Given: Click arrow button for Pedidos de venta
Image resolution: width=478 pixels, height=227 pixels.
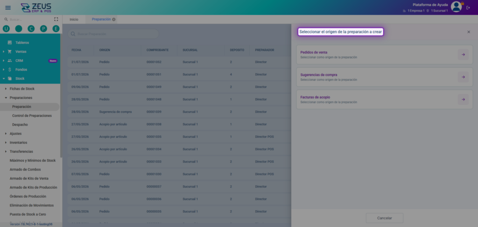Looking at the screenshot, I should pos(463,55).
